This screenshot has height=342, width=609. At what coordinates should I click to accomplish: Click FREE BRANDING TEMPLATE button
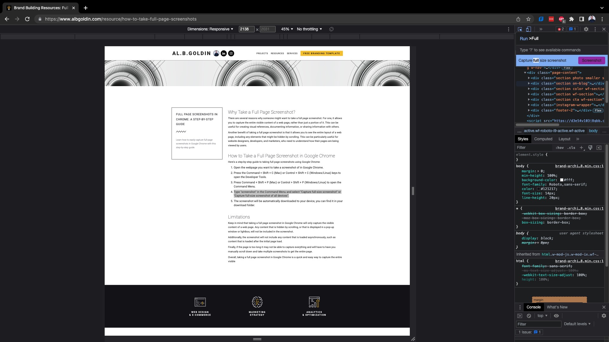tap(321, 54)
